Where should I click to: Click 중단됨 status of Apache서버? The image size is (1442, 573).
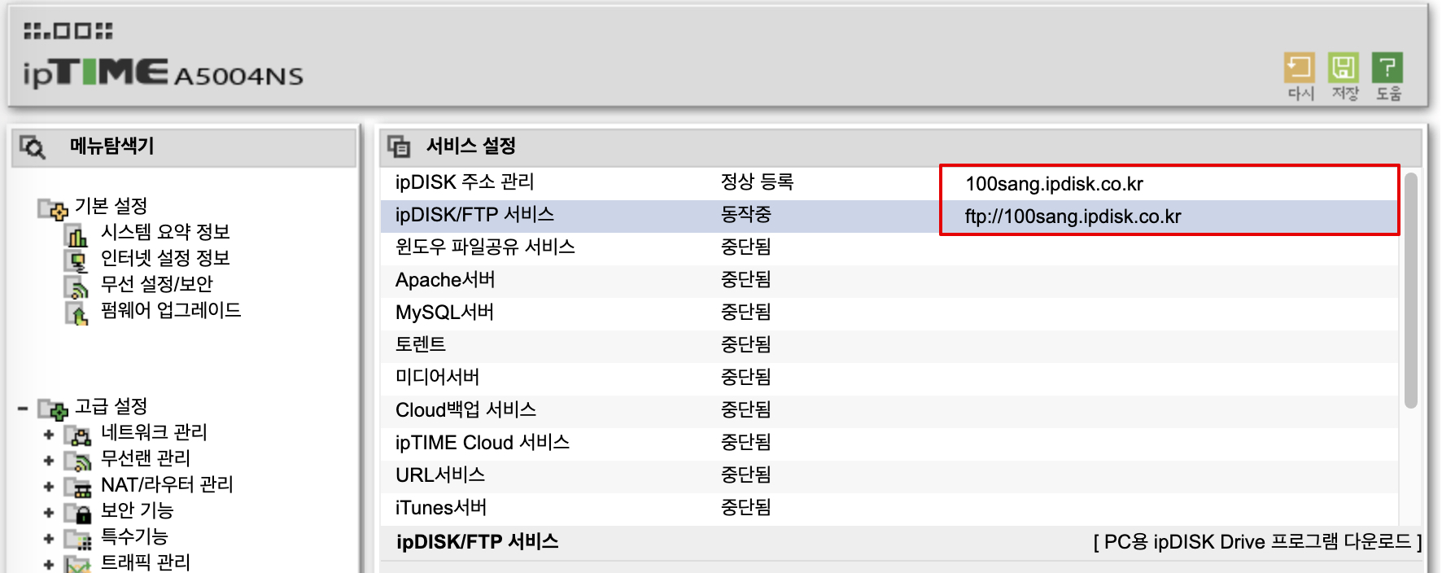pyautogui.click(x=745, y=280)
